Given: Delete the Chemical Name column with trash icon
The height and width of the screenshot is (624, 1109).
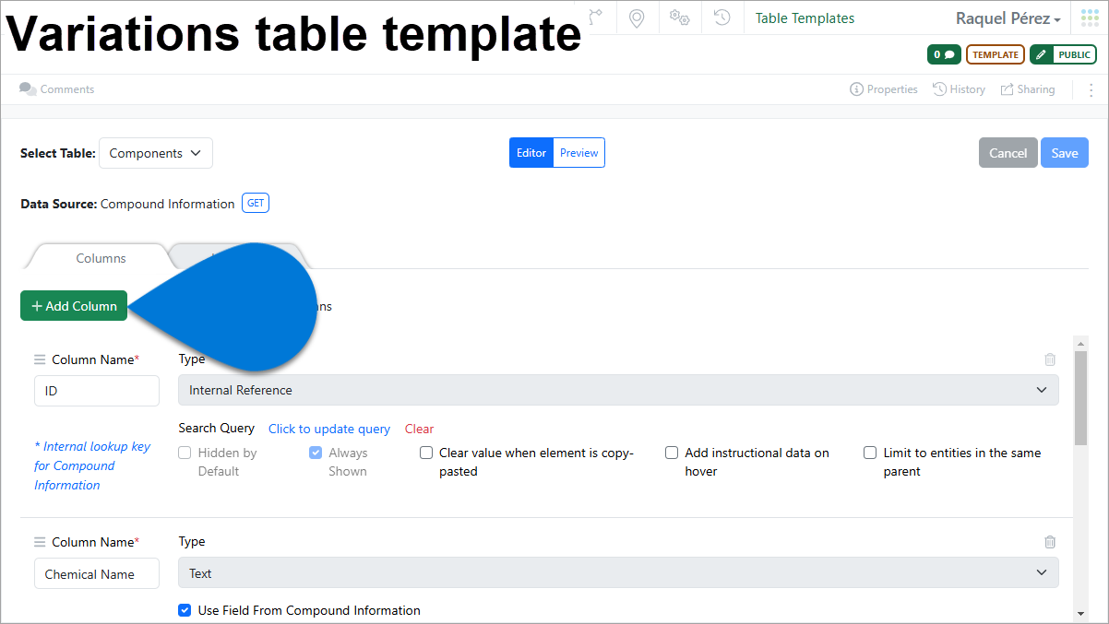Looking at the screenshot, I should click(x=1050, y=542).
